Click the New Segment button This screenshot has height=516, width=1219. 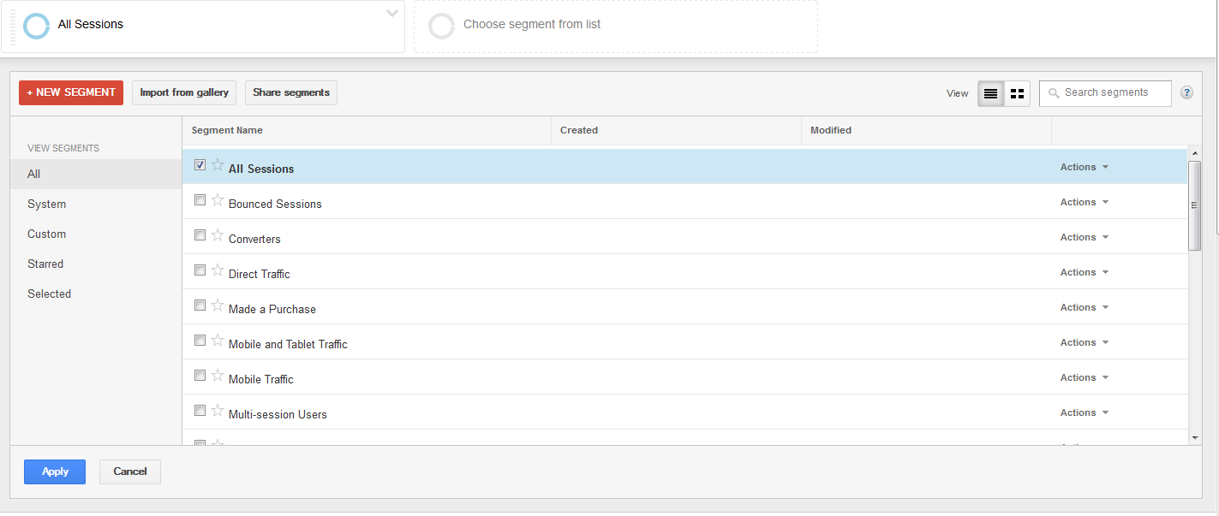(x=71, y=93)
